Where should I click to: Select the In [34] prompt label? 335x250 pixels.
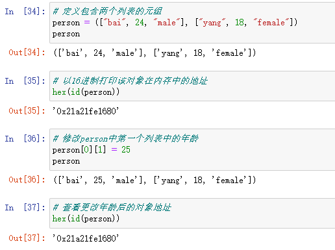(25, 11)
